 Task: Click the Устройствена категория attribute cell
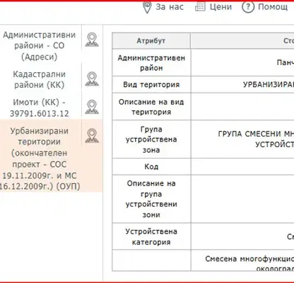pyautogui.click(x=151, y=236)
